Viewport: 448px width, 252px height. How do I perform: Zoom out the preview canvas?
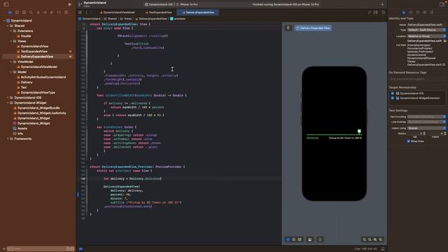click(x=365, y=239)
